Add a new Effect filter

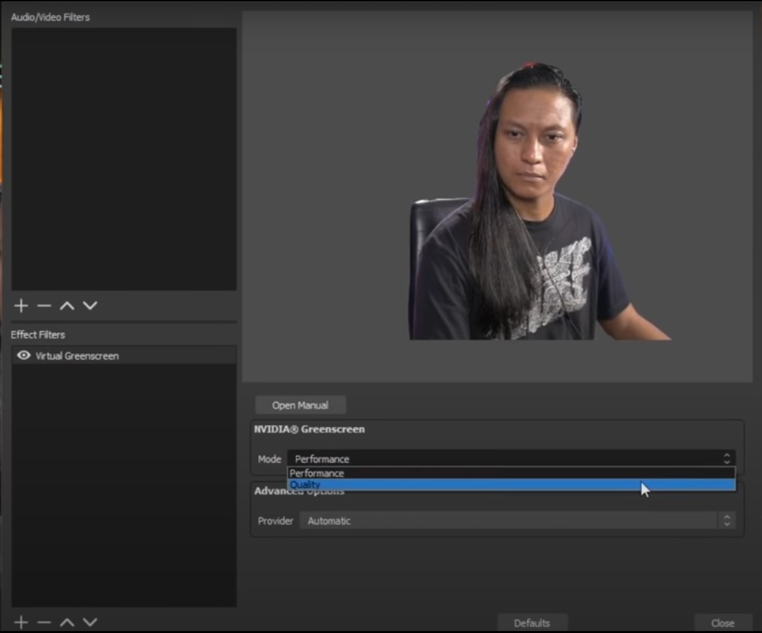(20, 622)
